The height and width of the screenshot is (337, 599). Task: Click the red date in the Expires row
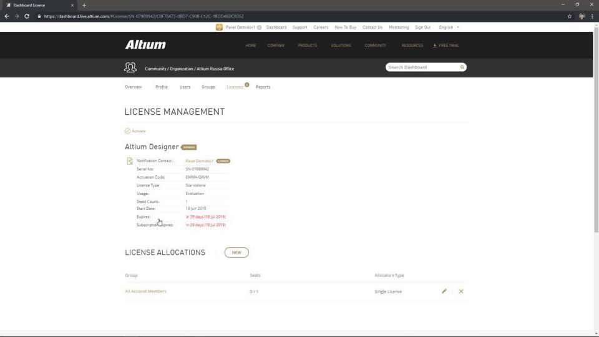coord(205,217)
